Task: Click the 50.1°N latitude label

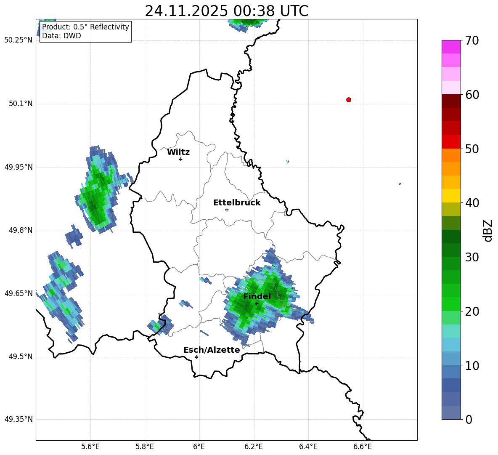Action: coord(20,104)
